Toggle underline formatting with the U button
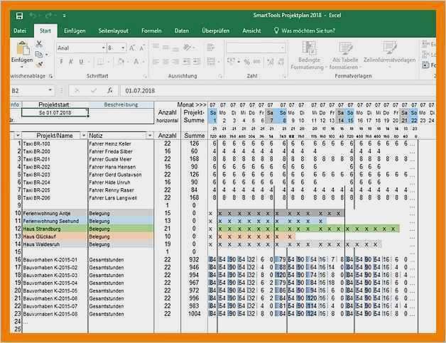Screen dimensions: 446x343 (82, 62)
